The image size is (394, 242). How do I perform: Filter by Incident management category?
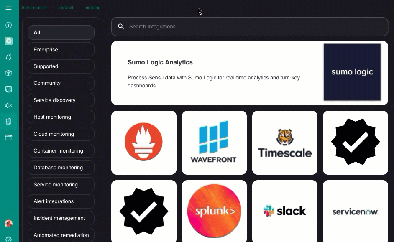pos(61,218)
